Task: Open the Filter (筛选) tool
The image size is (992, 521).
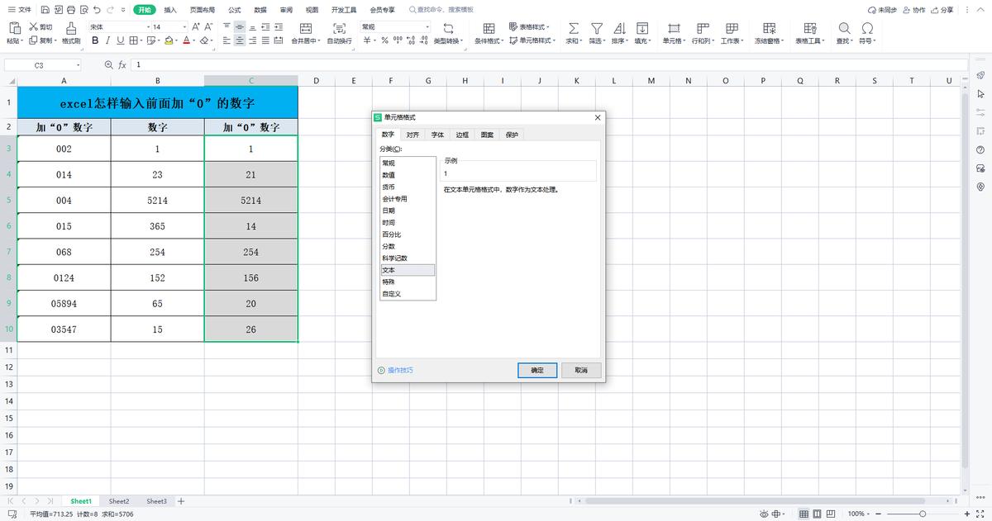Action: [597, 33]
